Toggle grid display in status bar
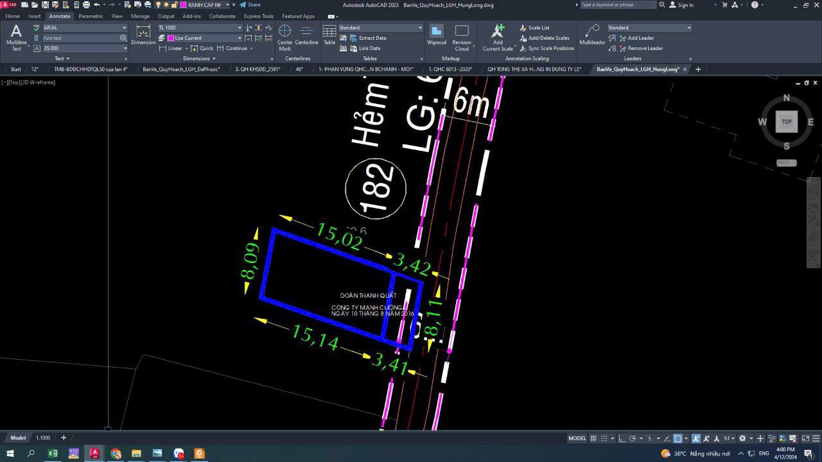The image size is (822, 462). pyautogui.click(x=593, y=438)
